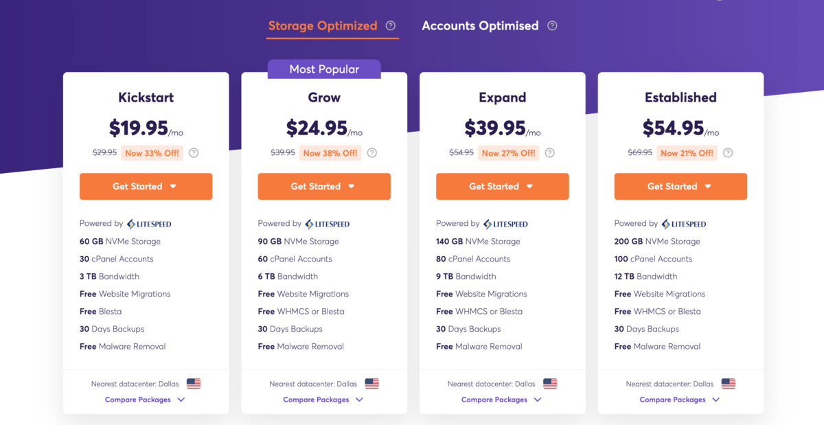Open the Kickstart discount question mark icon
The width and height of the screenshot is (824, 425).
coord(194,152)
